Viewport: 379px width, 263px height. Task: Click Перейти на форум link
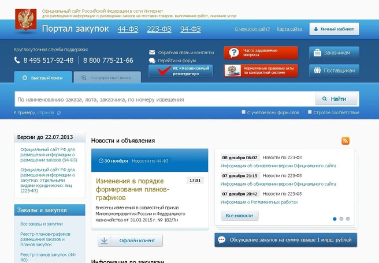[x=177, y=61]
